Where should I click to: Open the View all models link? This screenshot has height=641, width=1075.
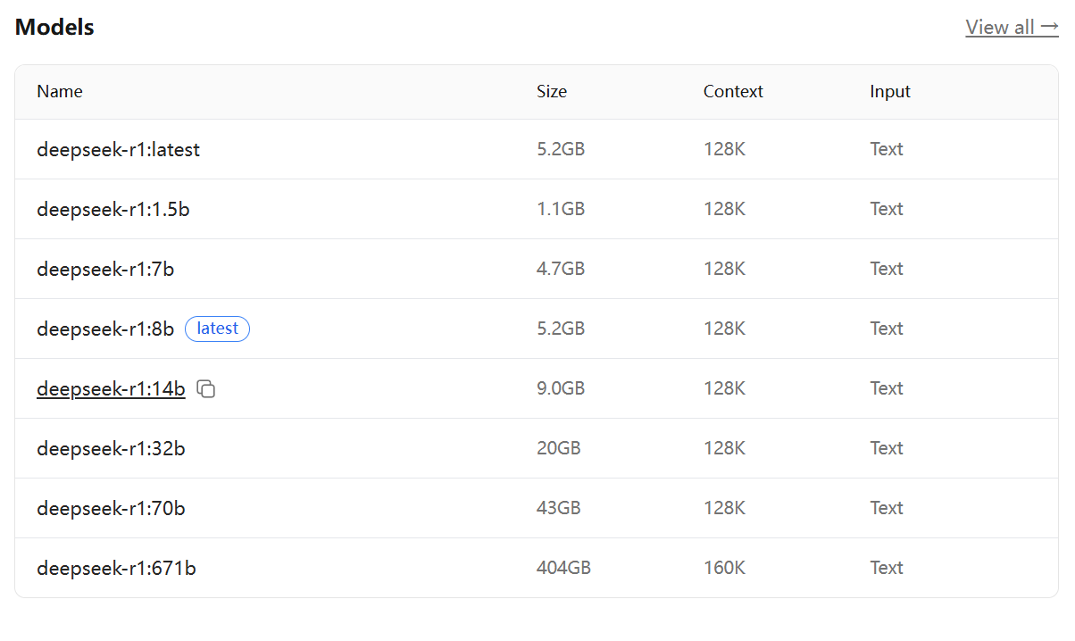click(1012, 28)
